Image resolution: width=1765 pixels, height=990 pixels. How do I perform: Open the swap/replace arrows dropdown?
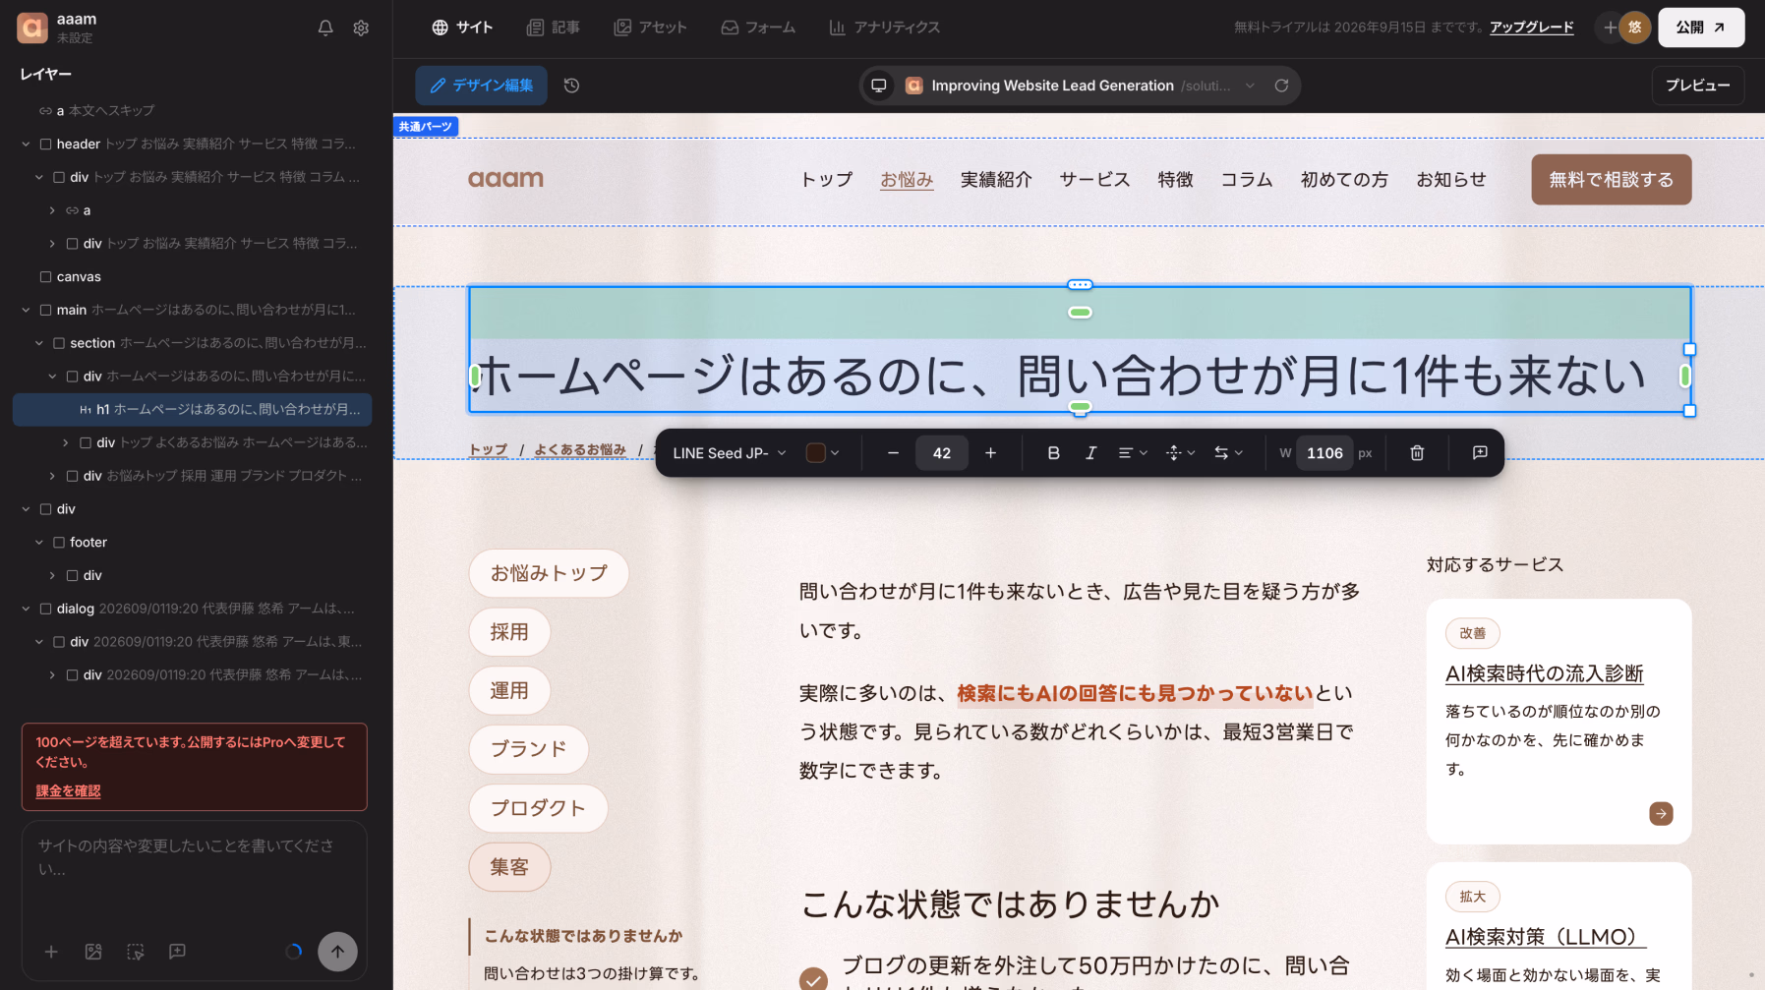click(1228, 453)
